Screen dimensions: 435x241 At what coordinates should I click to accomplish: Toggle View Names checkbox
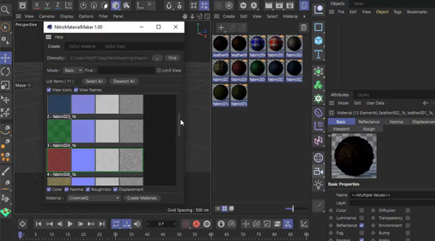click(x=76, y=90)
